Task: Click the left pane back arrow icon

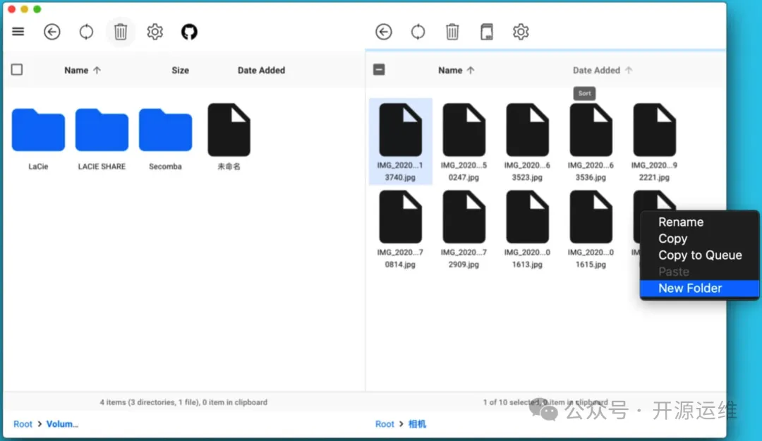Action: (52, 32)
